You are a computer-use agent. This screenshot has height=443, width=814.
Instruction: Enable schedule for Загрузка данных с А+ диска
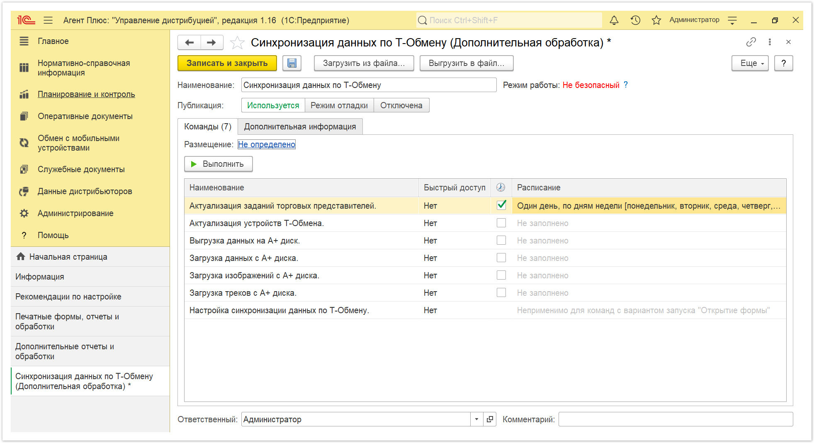[501, 258]
